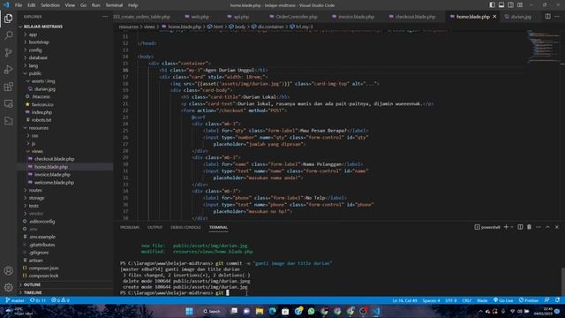Click synchronize changes in status bar
This screenshot has width=565, height=318.
pyautogui.click(x=38, y=300)
